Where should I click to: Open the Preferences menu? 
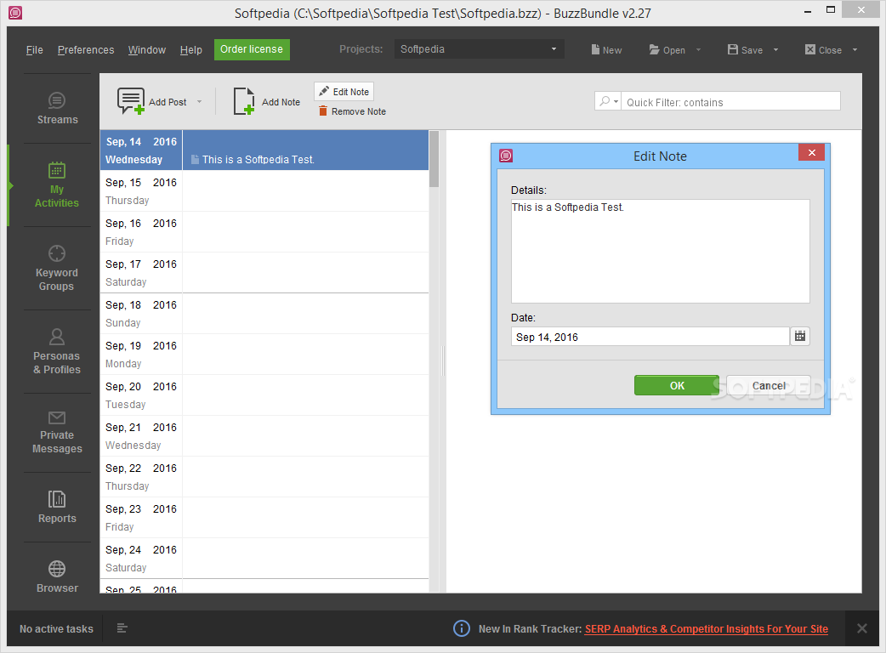point(86,49)
